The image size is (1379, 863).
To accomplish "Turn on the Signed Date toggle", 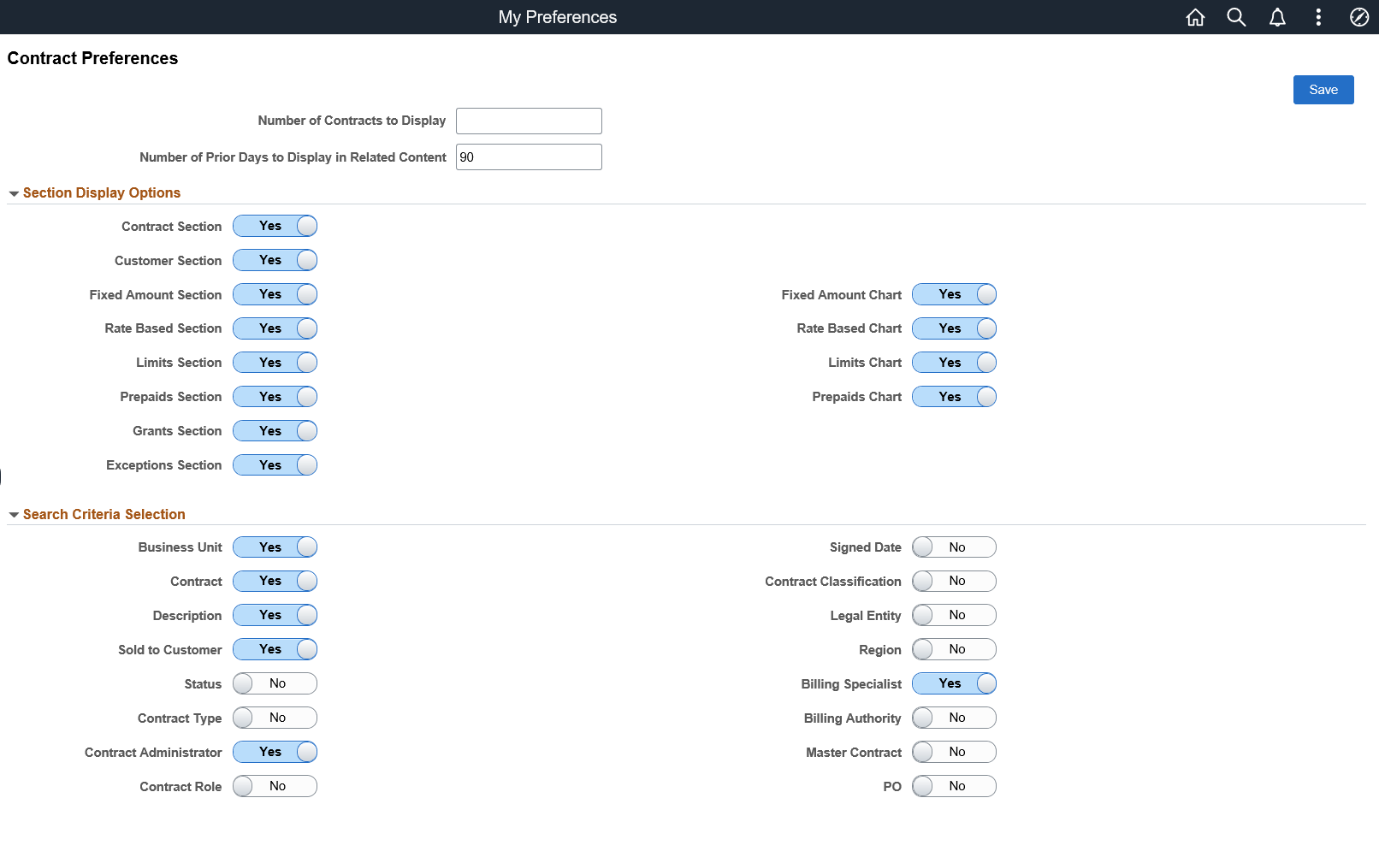I will click(954, 547).
